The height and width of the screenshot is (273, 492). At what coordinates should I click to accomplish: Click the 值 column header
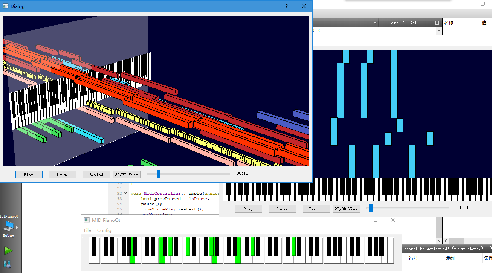(484, 23)
